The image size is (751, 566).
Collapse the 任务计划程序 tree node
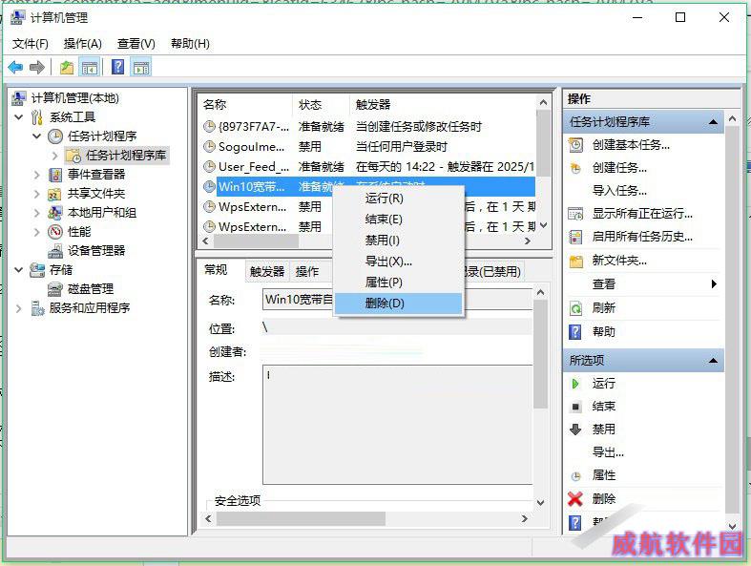(x=37, y=136)
